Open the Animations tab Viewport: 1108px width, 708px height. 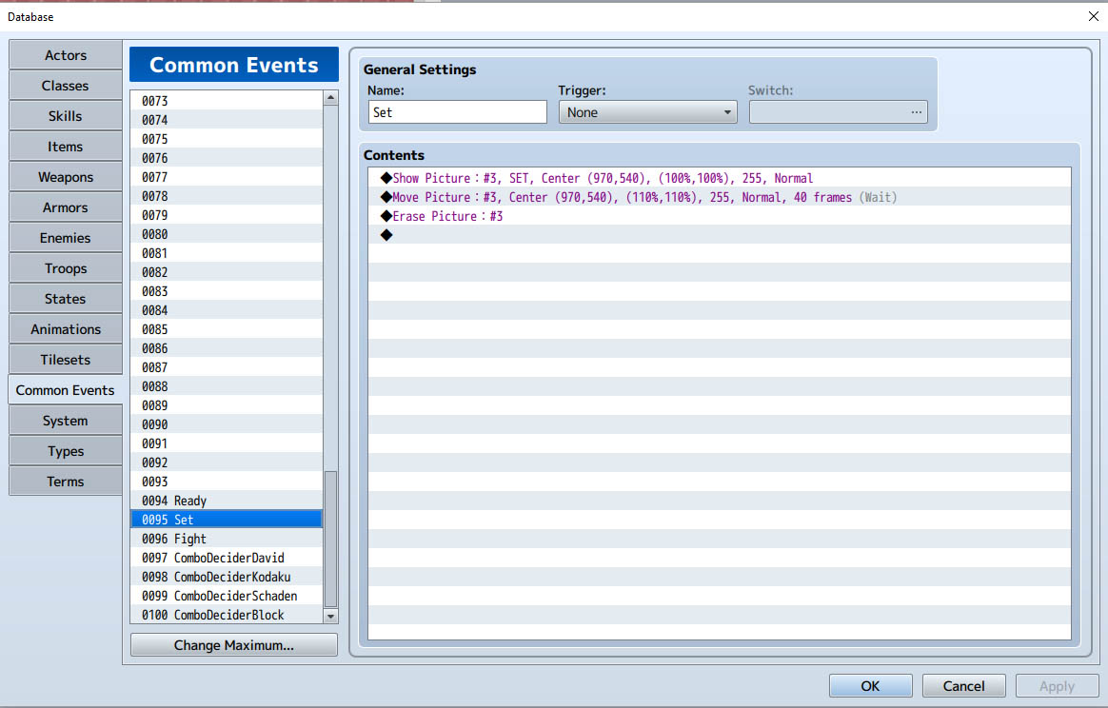coord(66,329)
